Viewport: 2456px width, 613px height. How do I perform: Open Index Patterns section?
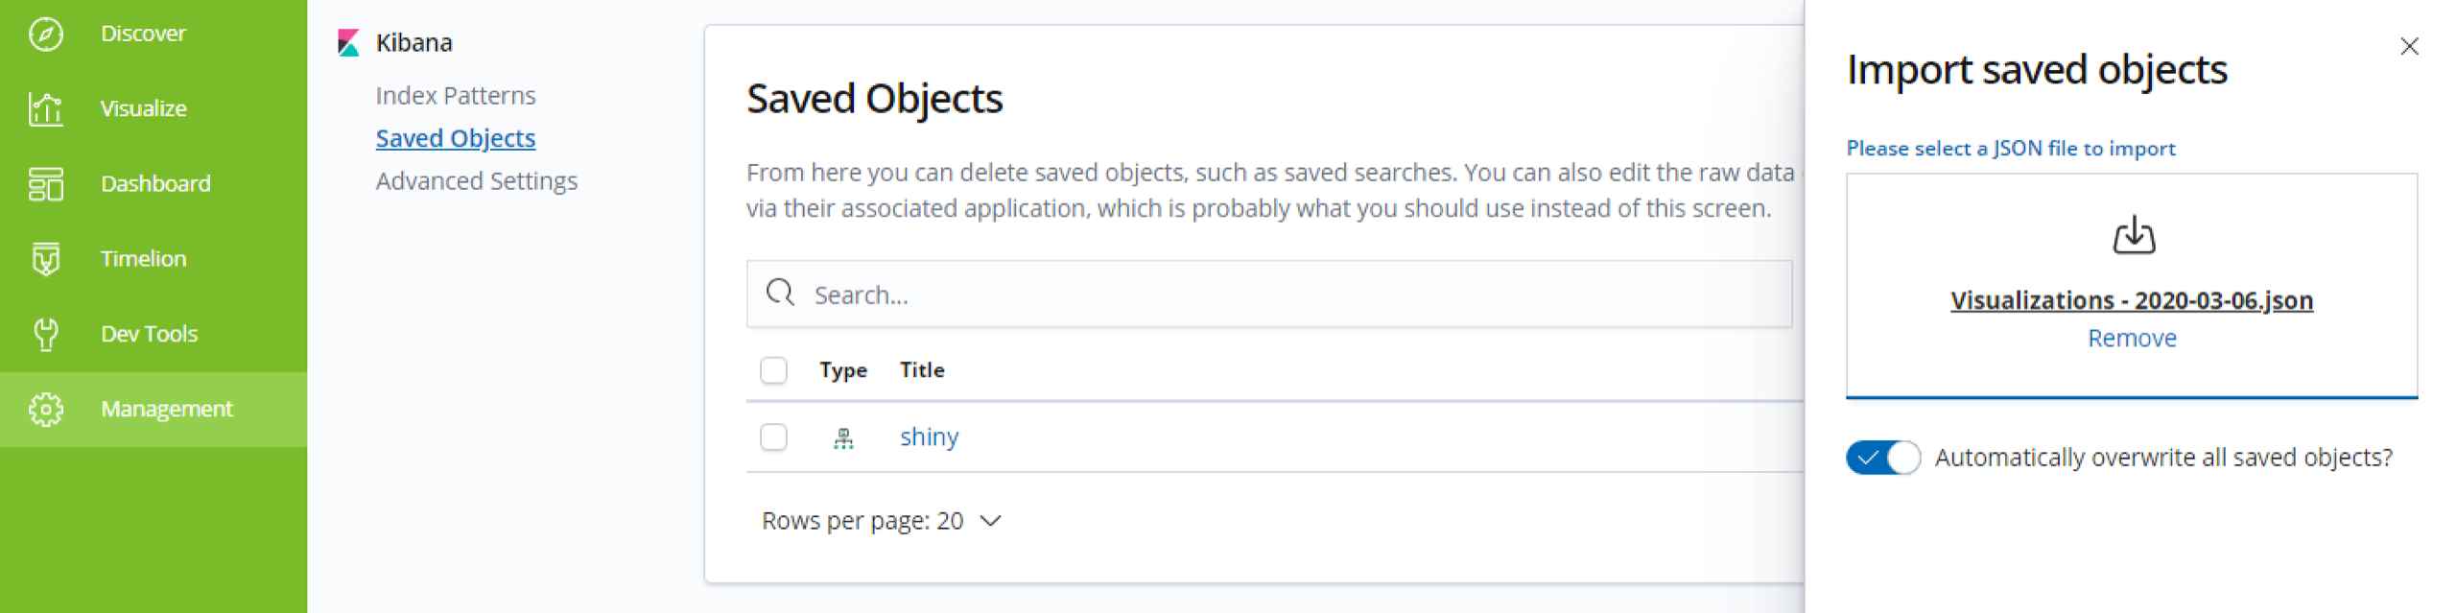coord(456,96)
